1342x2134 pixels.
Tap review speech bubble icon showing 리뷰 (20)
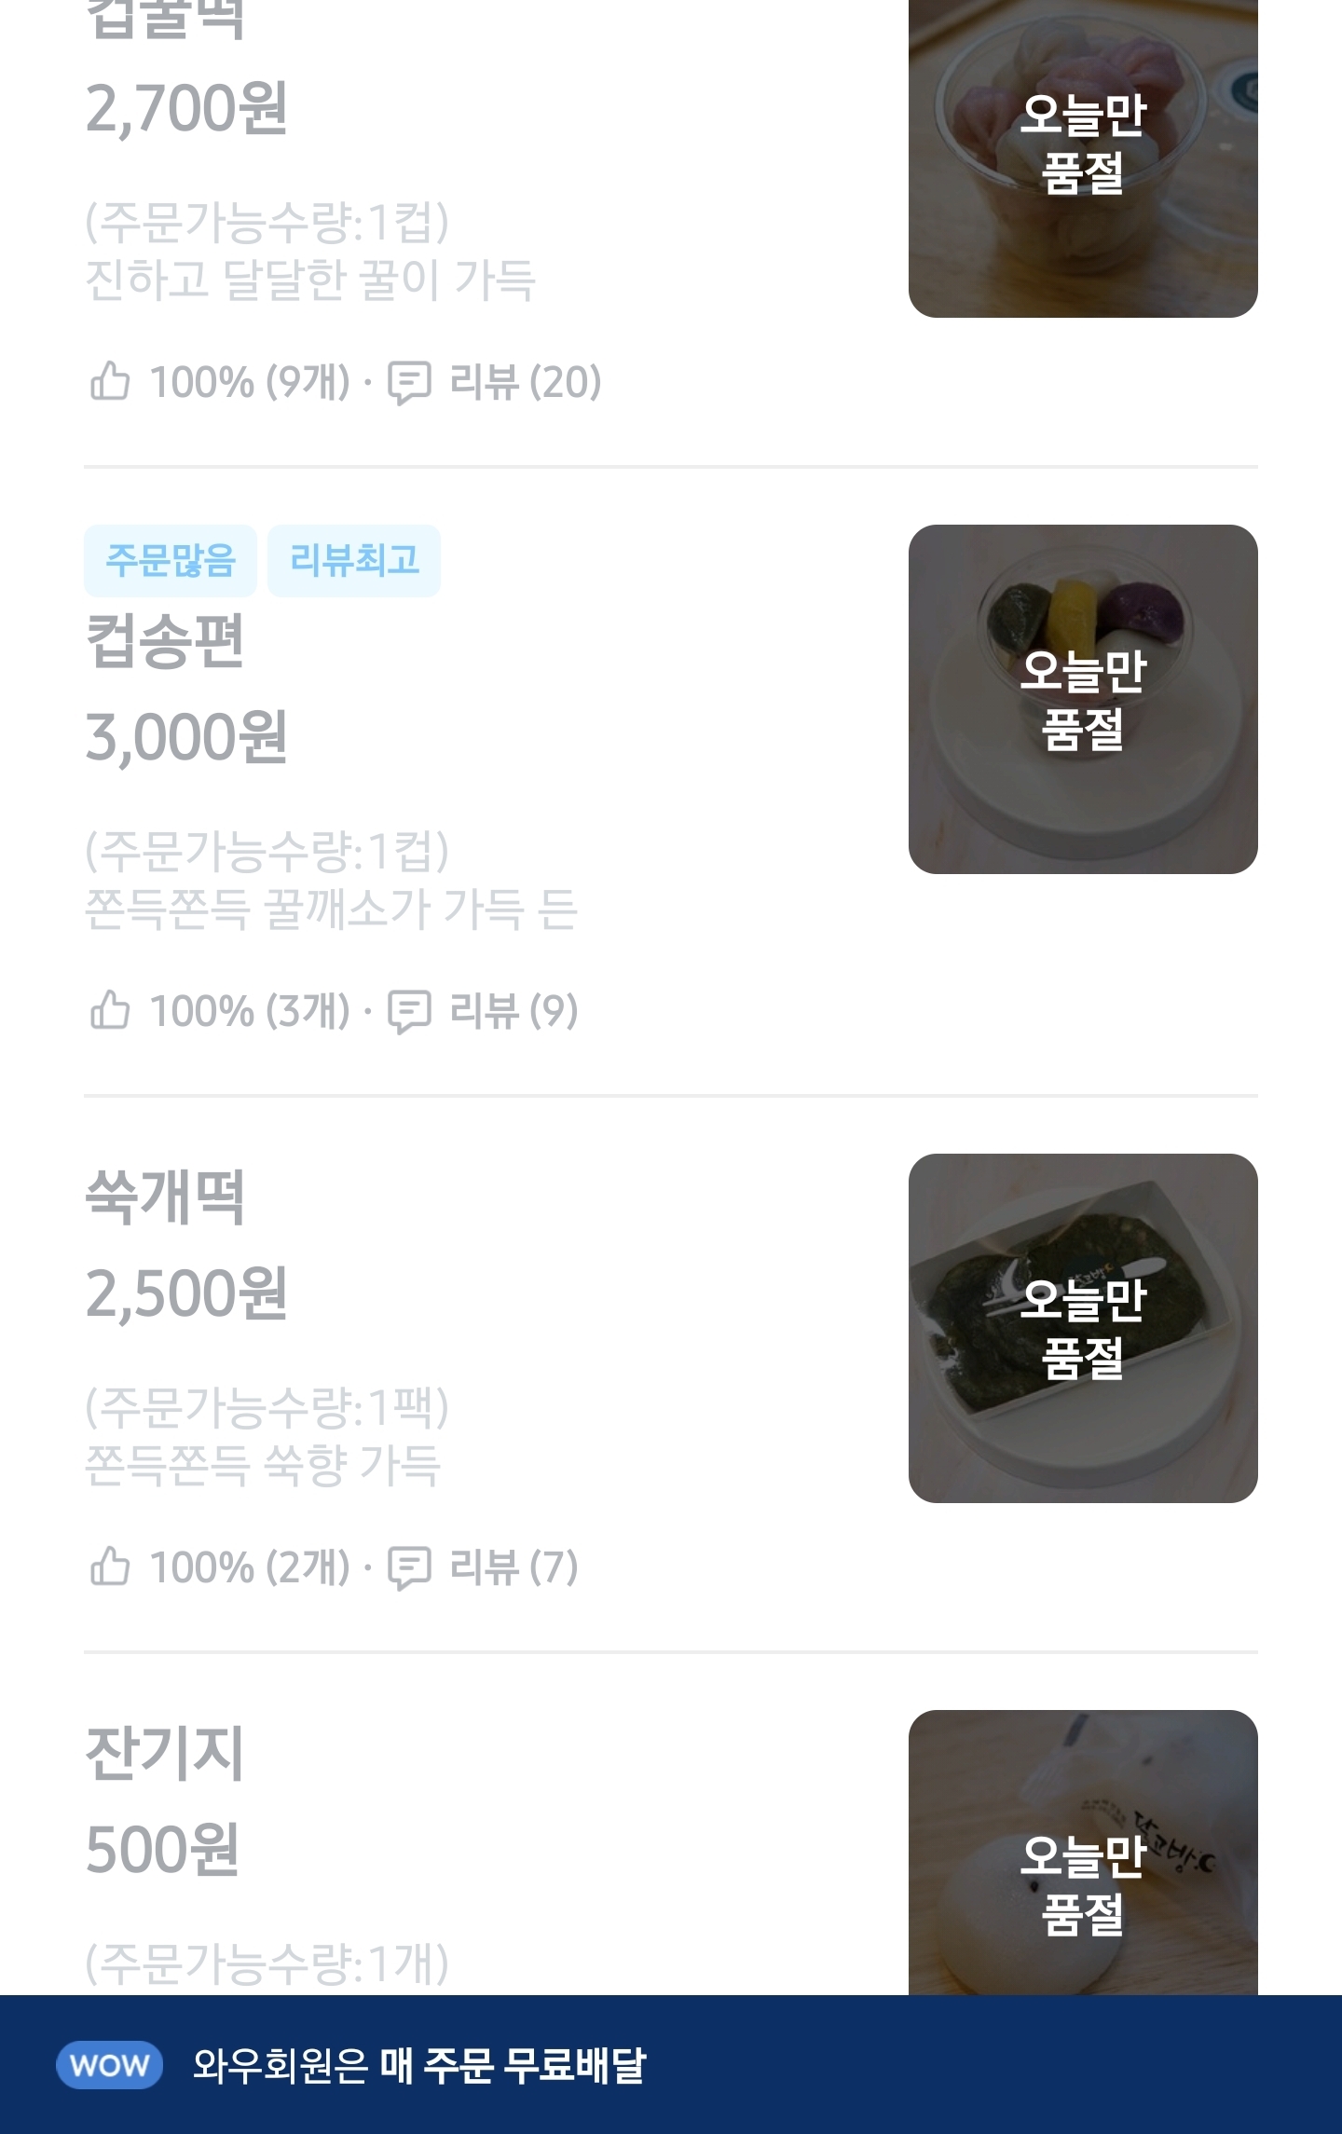pyautogui.click(x=408, y=383)
